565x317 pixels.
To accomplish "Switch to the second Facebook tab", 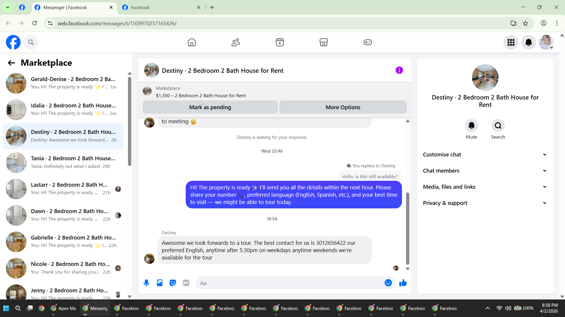I will click(x=161, y=8).
